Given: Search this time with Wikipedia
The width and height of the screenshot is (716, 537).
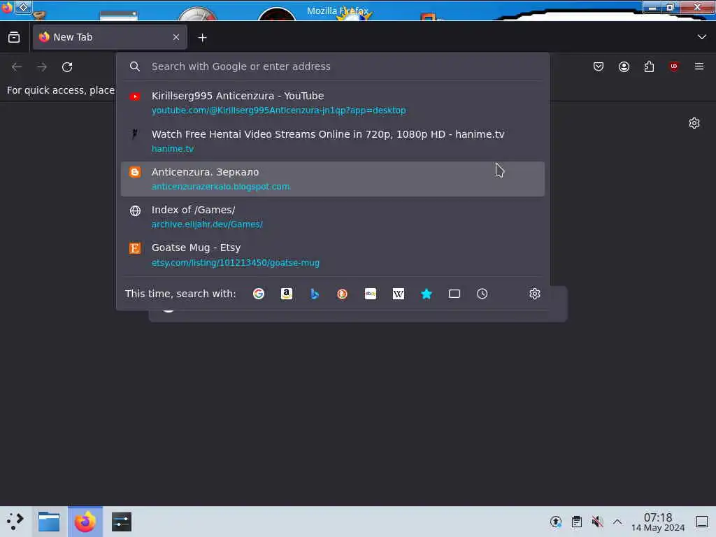Looking at the screenshot, I should coord(398,294).
